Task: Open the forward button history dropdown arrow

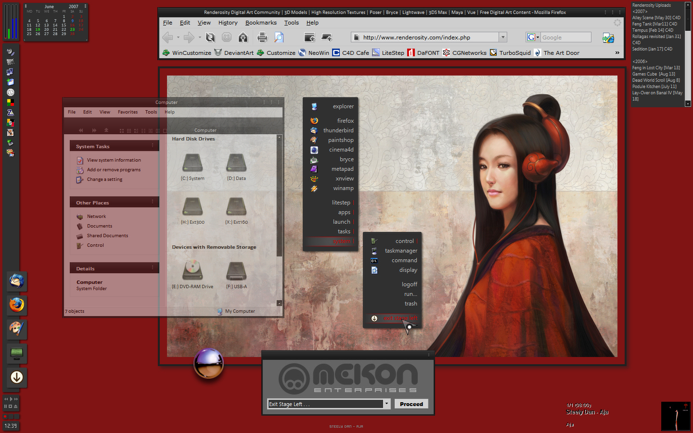Action: coord(199,37)
